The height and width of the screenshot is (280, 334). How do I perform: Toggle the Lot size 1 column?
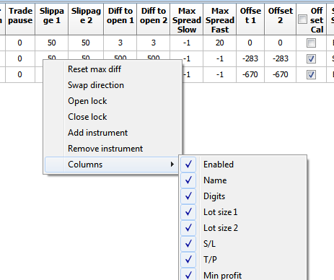point(243,212)
